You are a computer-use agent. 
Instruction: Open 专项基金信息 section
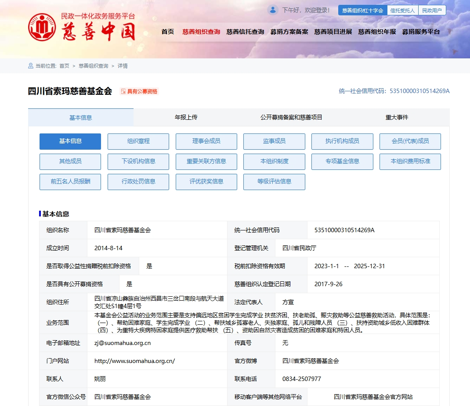tap(342, 162)
